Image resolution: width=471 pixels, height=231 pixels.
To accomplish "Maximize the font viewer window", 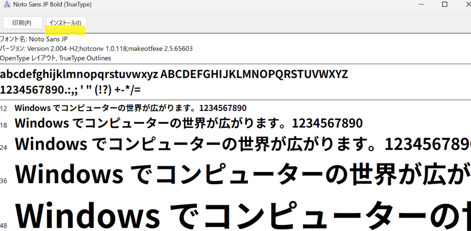I will click(x=445, y=4).
